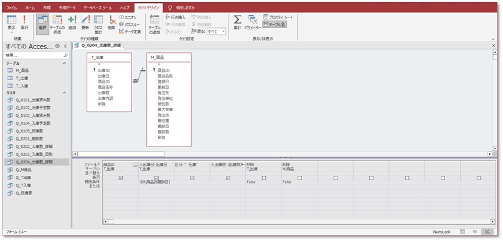
Task: Choose the 更新 (Update) query type
Action: pyautogui.click(x=85, y=22)
